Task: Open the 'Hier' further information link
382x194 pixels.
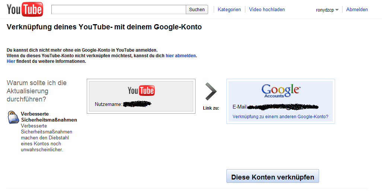Action: pos(11,61)
